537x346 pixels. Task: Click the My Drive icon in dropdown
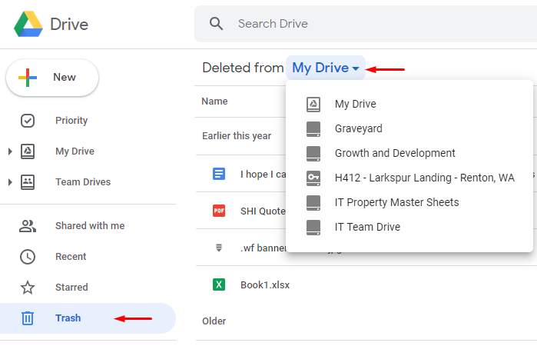click(313, 105)
